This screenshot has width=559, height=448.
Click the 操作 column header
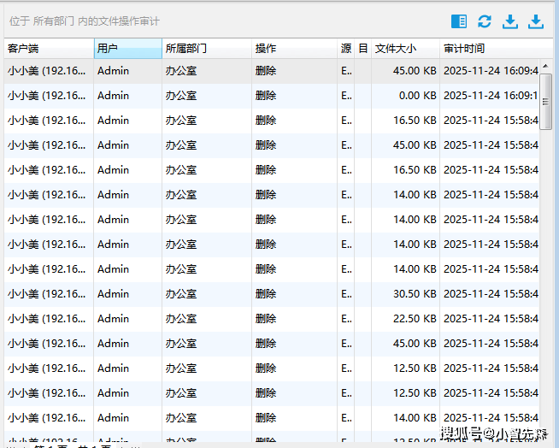(x=294, y=49)
